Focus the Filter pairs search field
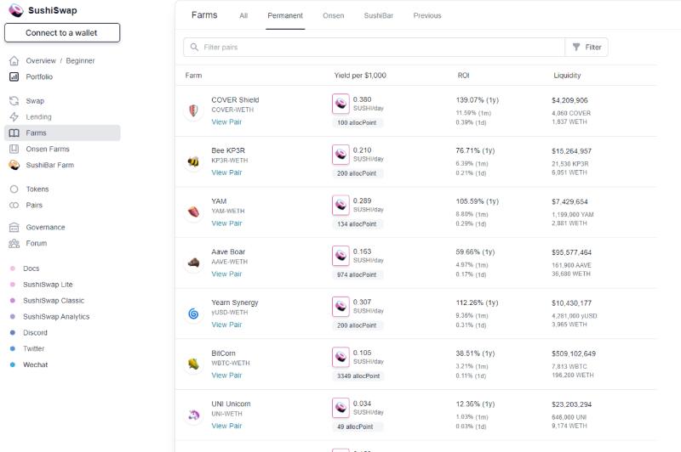 [x=375, y=48]
